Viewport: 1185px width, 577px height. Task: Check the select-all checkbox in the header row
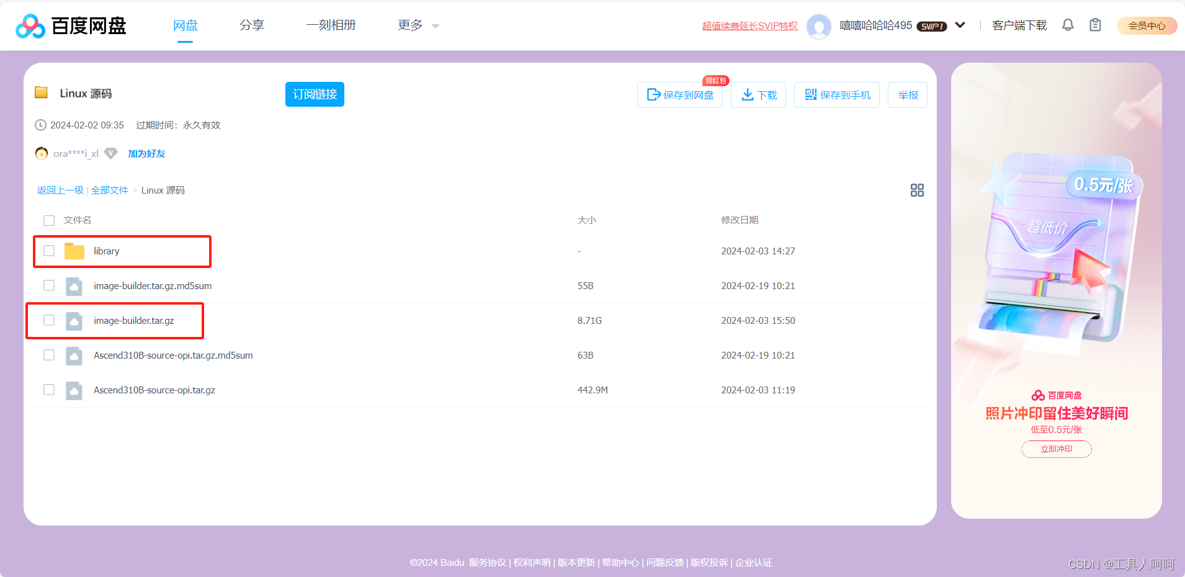click(49, 220)
